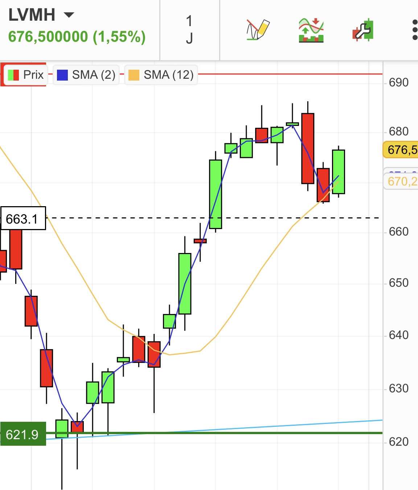Select the 663.1 dashed level label
The width and height of the screenshot is (418, 490).
pyautogui.click(x=23, y=219)
